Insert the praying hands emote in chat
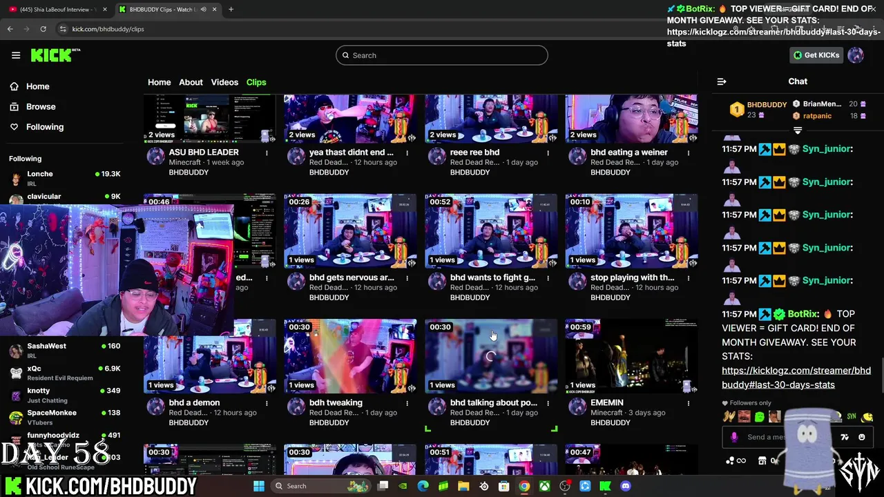Screen dimensions: 884x497 tap(728, 416)
